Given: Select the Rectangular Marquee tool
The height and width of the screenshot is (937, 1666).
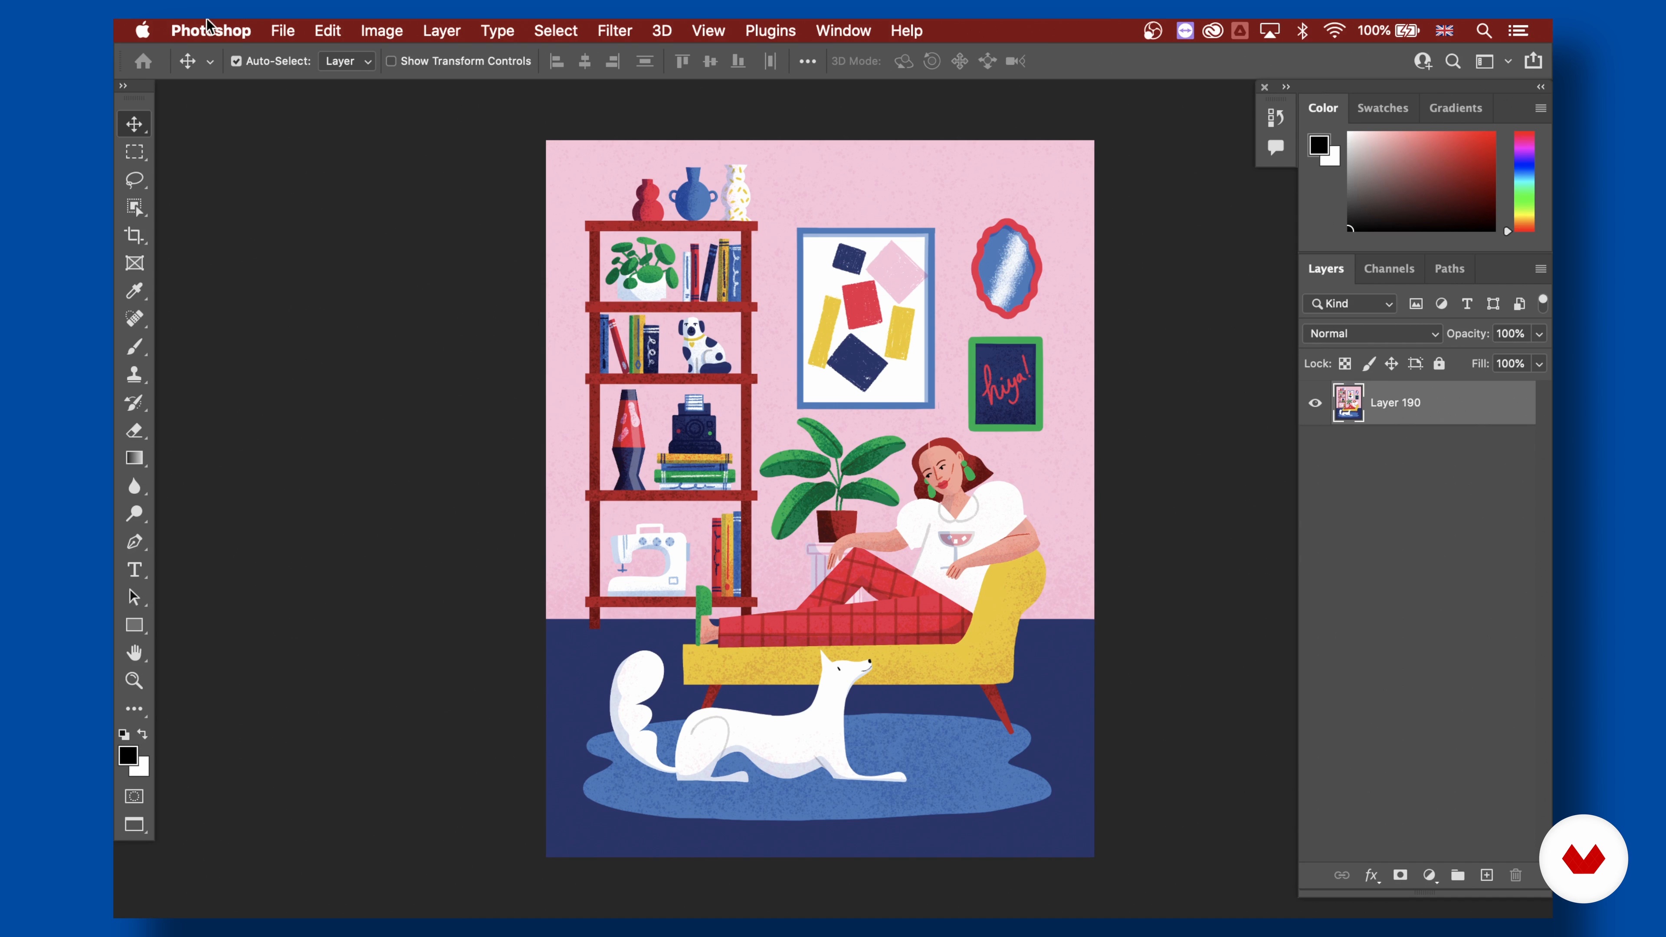Looking at the screenshot, I should (134, 152).
